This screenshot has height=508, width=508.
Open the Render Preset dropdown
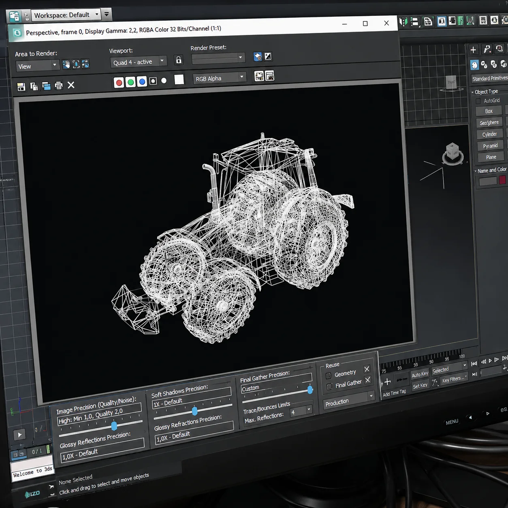click(x=218, y=58)
